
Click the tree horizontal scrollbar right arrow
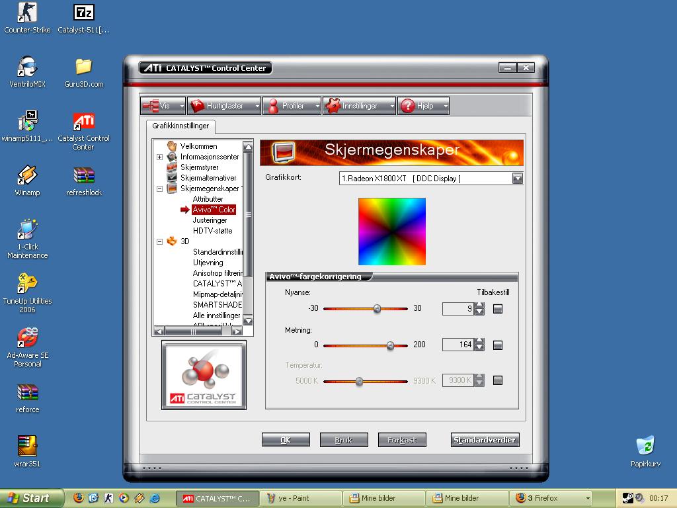[x=237, y=331]
